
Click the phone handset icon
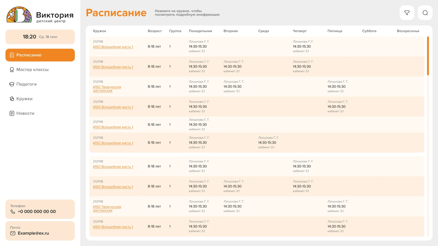coord(13,212)
